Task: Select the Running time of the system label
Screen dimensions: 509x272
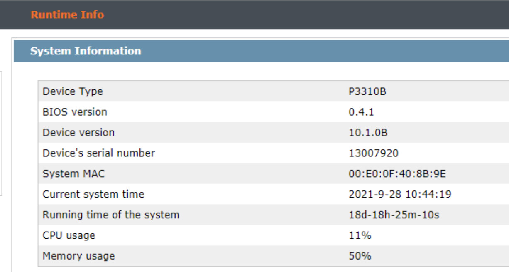Action: 111,215
